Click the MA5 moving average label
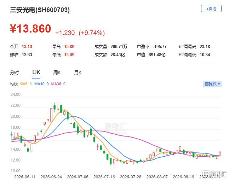 pyautogui.click(x=25, y=84)
